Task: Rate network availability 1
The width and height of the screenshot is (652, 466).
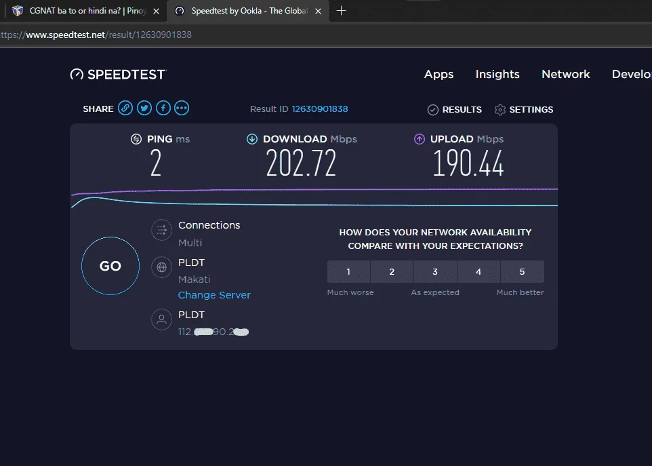Action: [x=348, y=272]
